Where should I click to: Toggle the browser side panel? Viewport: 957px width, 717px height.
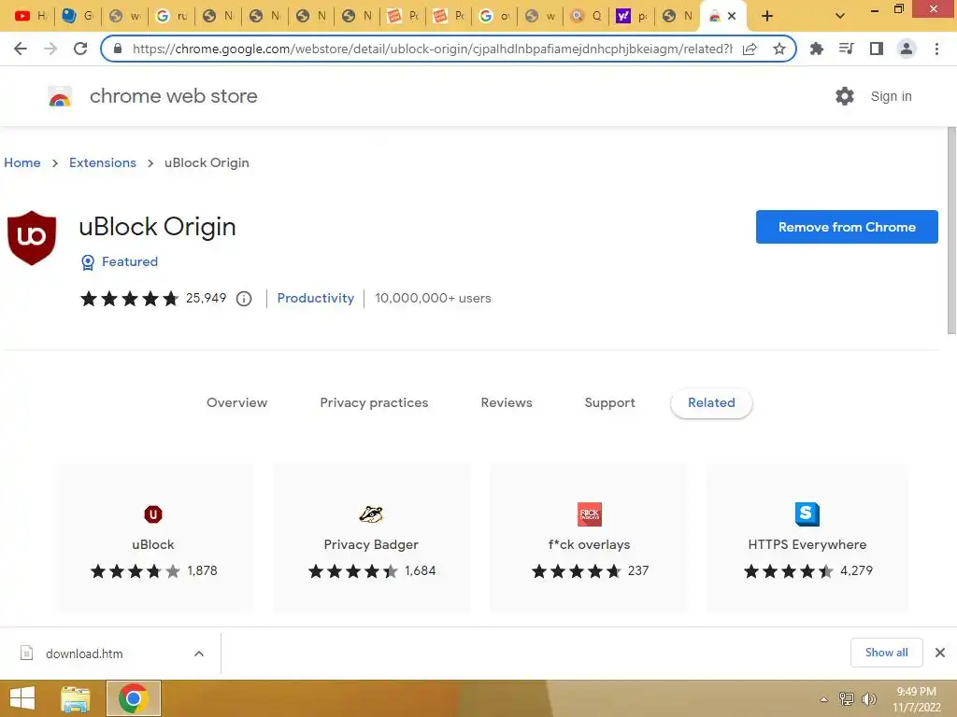tap(877, 49)
